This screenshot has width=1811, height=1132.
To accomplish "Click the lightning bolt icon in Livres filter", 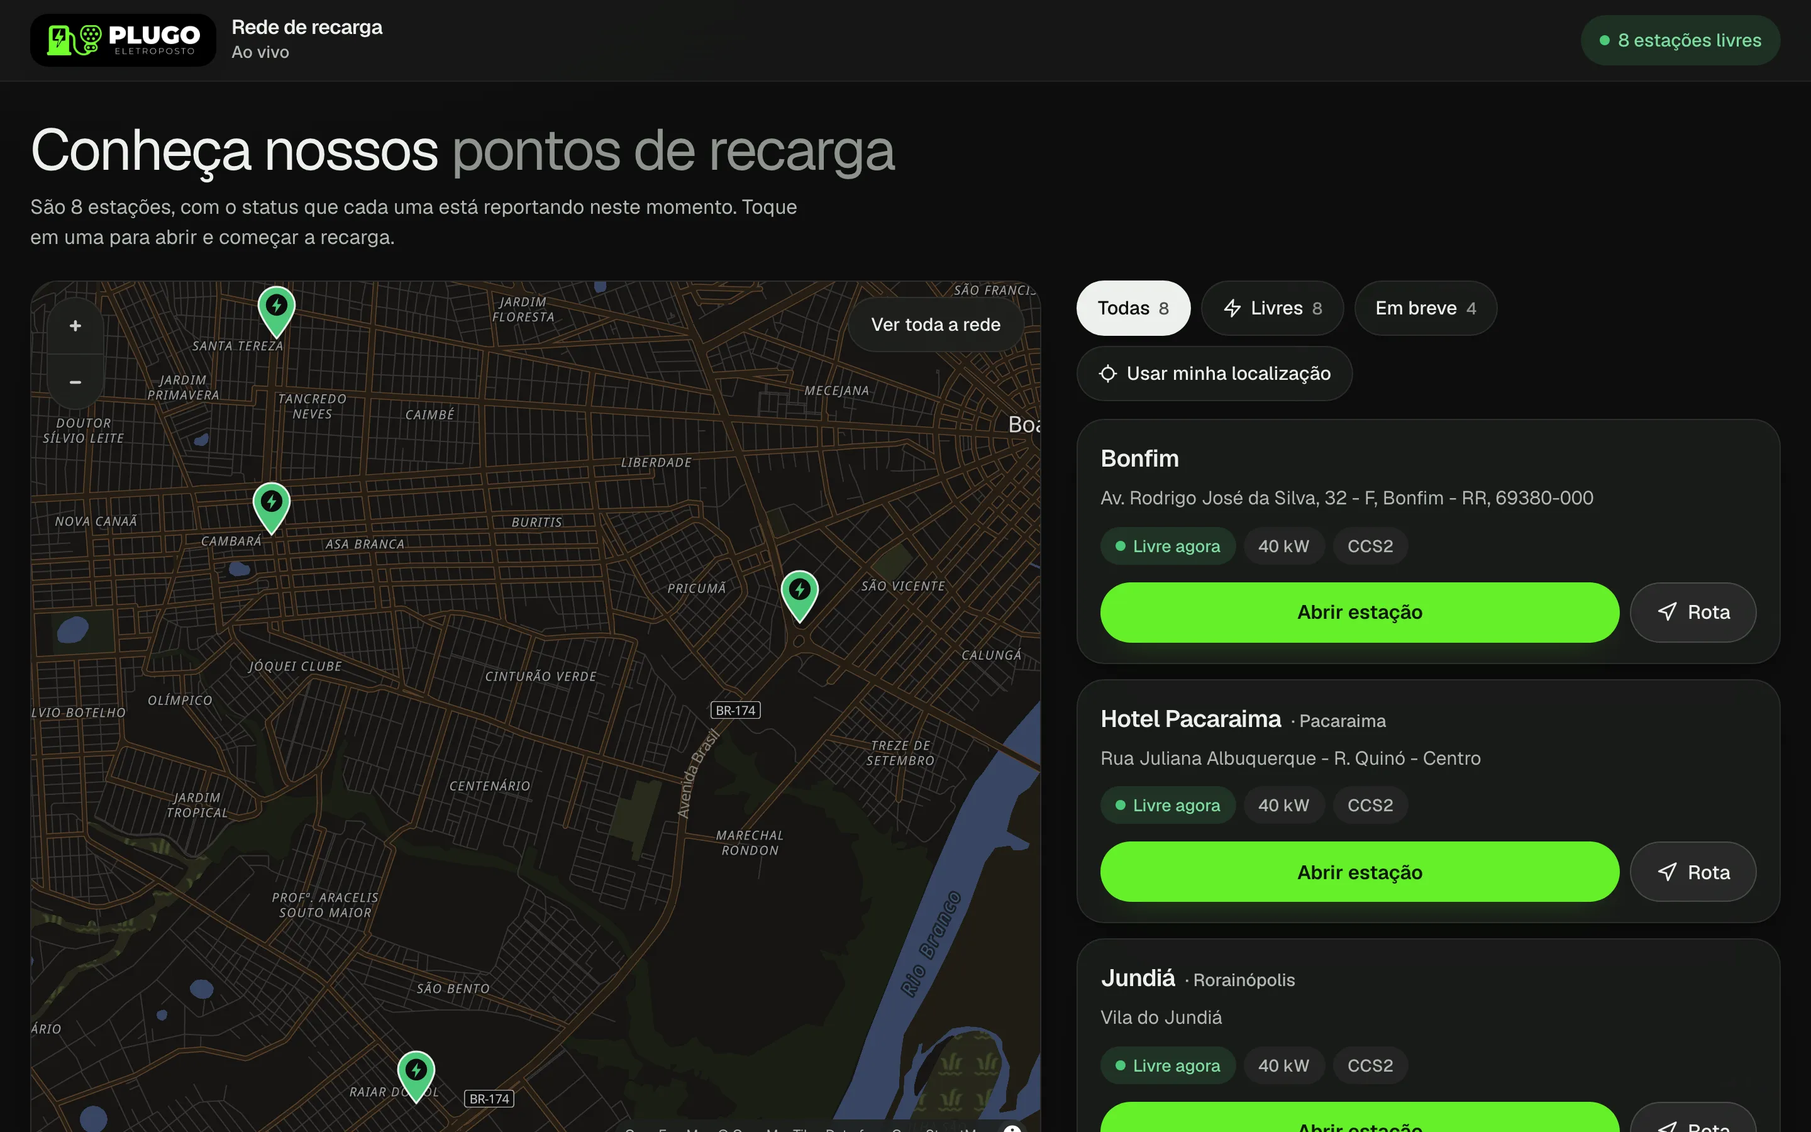I will point(1232,308).
